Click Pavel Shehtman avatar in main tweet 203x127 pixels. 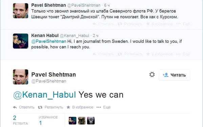click(21, 77)
